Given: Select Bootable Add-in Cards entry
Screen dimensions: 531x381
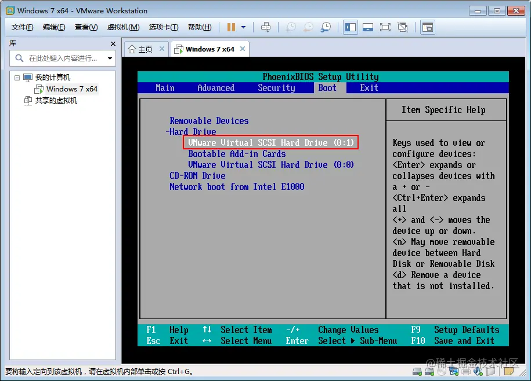Looking at the screenshot, I should pos(237,153).
